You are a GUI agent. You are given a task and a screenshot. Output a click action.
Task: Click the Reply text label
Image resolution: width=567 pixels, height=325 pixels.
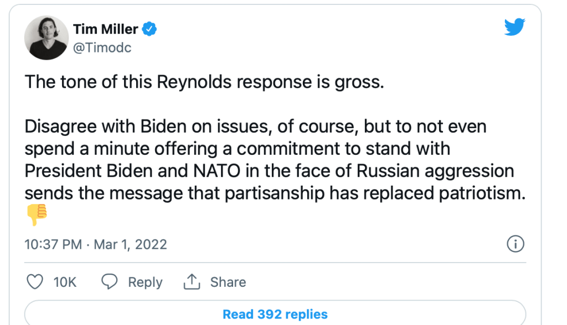(x=145, y=282)
